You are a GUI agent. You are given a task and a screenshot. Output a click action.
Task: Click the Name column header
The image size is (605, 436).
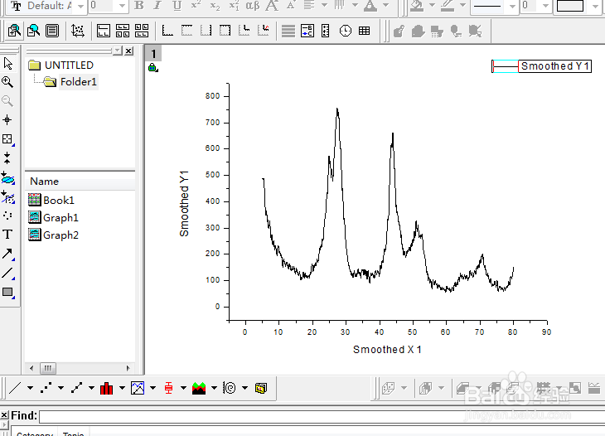80,182
